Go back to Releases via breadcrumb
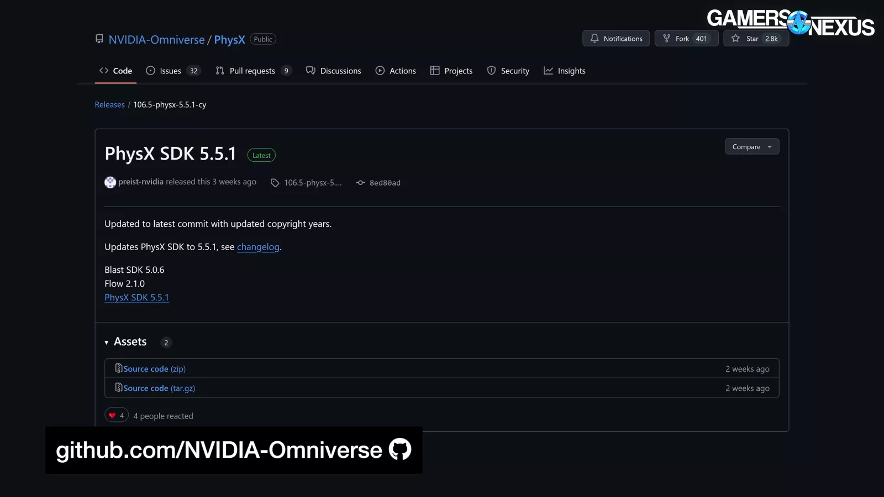 [109, 104]
